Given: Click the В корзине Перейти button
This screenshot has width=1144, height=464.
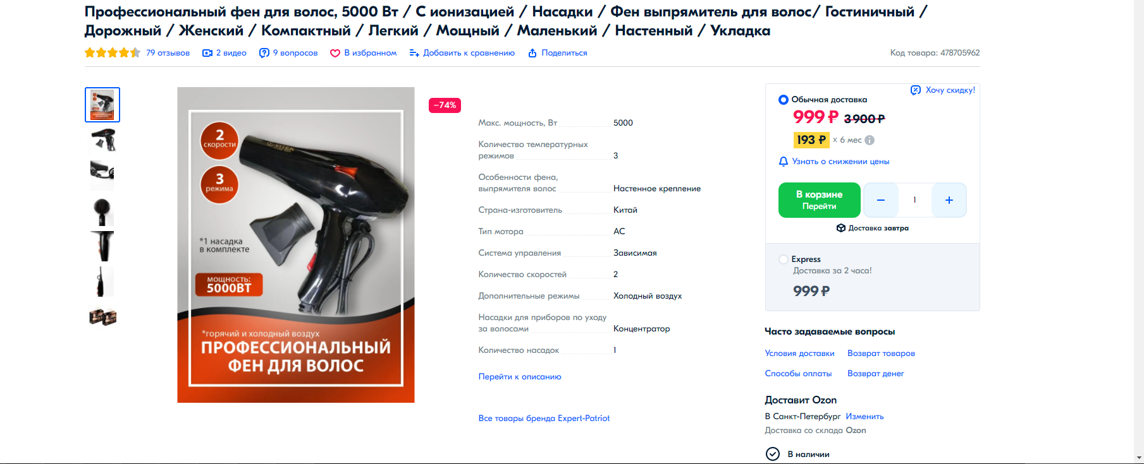Looking at the screenshot, I should (820, 200).
